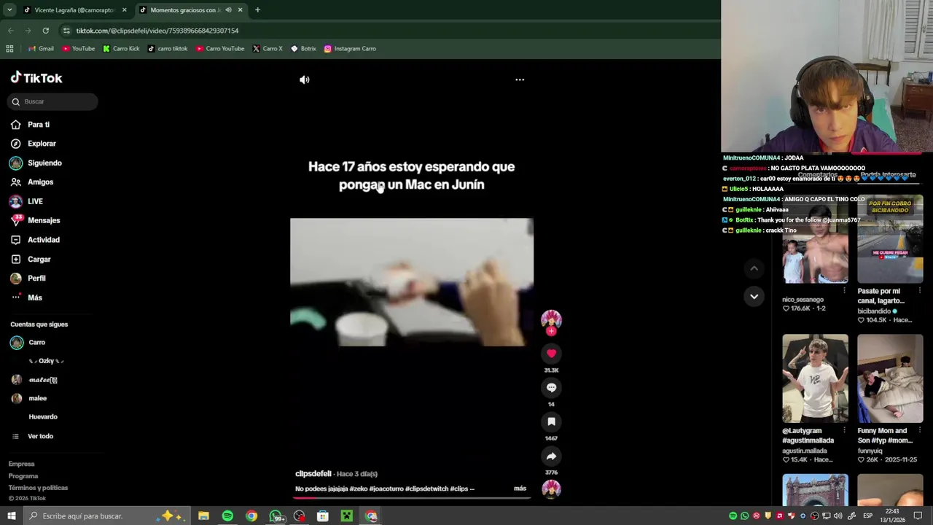Save video with the bookmark icon
The width and height of the screenshot is (933, 525).
point(551,421)
